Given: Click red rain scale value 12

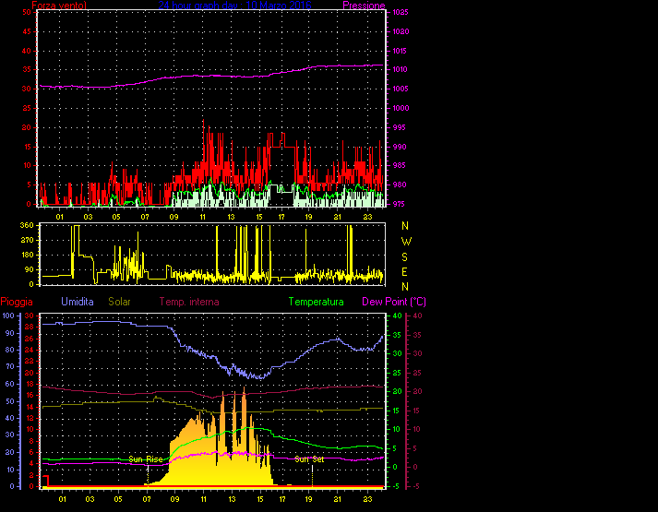Looking at the screenshot, I should (x=29, y=419).
